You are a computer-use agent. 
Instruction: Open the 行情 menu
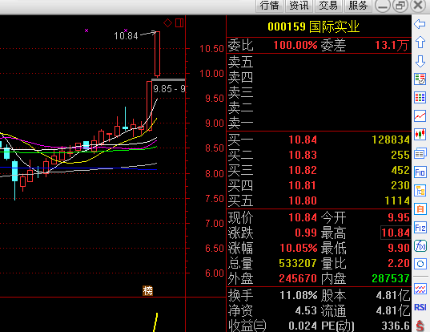tap(269, 6)
